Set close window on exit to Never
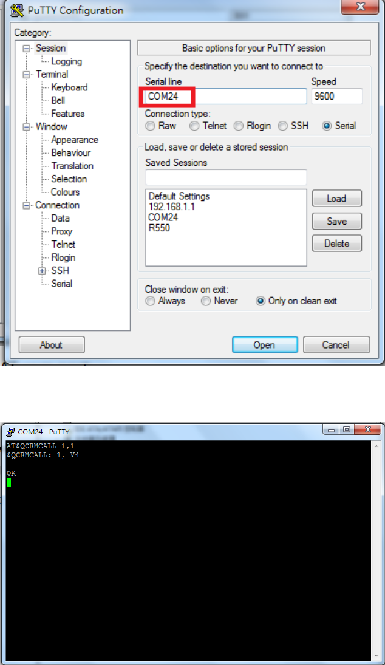The image size is (385, 665). coord(206,301)
